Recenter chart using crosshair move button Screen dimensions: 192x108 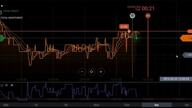(91, 72)
